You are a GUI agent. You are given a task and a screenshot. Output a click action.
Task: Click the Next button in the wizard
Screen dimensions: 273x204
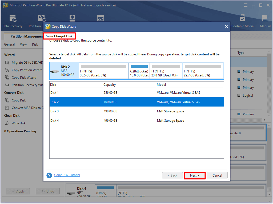pyautogui.click(x=194, y=176)
